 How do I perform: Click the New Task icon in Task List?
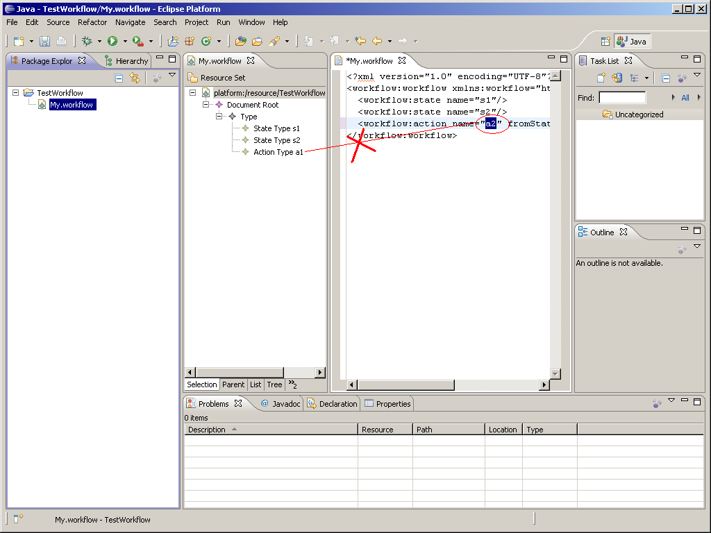tap(601, 78)
